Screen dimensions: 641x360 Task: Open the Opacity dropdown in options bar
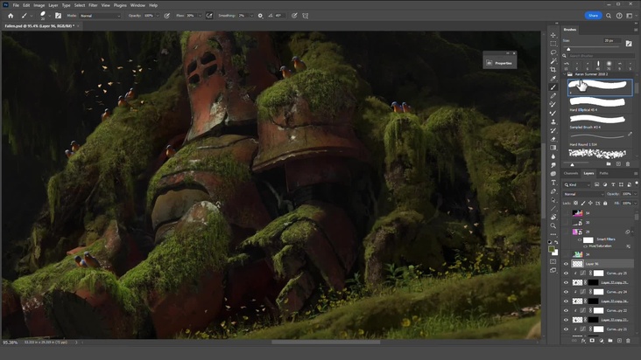click(158, 16)
